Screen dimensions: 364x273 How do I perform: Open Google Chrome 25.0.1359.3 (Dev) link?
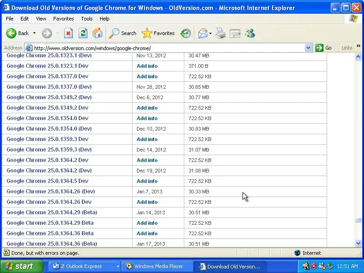(x=49, y=150)
